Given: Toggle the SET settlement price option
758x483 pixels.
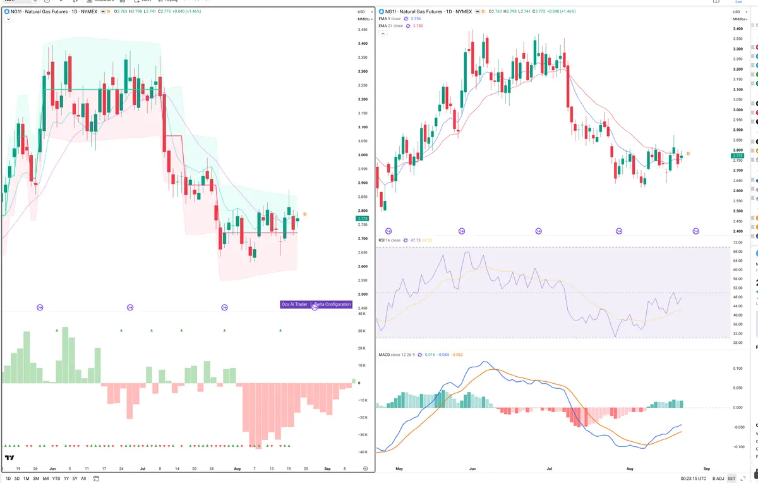Looking at the screenshot, I should [731, 479].
